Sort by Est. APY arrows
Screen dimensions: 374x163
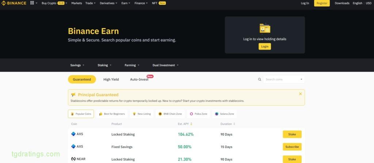click(191, 124)
